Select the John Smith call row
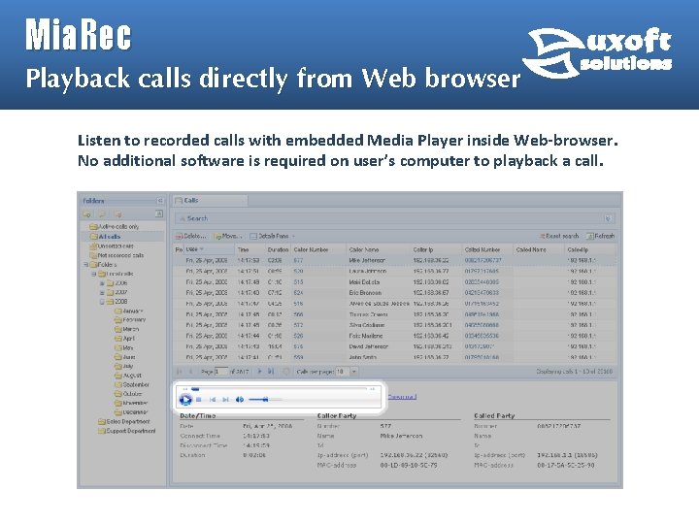This screenshot has width=699, height=524. tap(395, 357)
